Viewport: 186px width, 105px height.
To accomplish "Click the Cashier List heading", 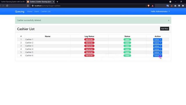I will point(26,29).
